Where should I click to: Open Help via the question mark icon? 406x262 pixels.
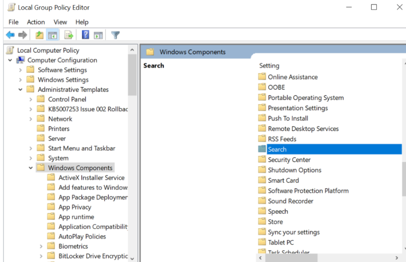(85, 35)
